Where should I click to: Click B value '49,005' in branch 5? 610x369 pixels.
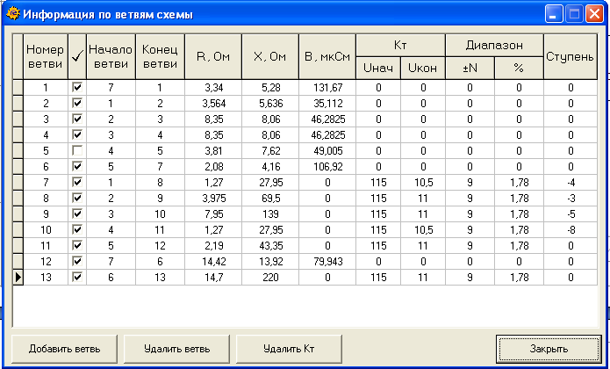pyautogui.click(x=327, y=150)
